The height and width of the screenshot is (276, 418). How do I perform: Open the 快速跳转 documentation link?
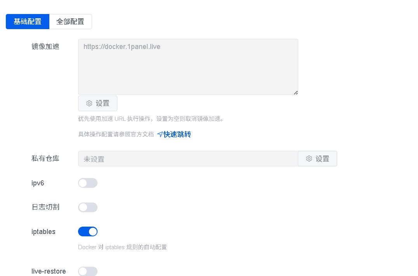(x=177, y=135)
